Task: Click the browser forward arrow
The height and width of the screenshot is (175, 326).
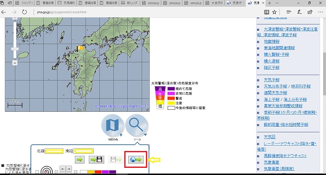Action: 14,12
